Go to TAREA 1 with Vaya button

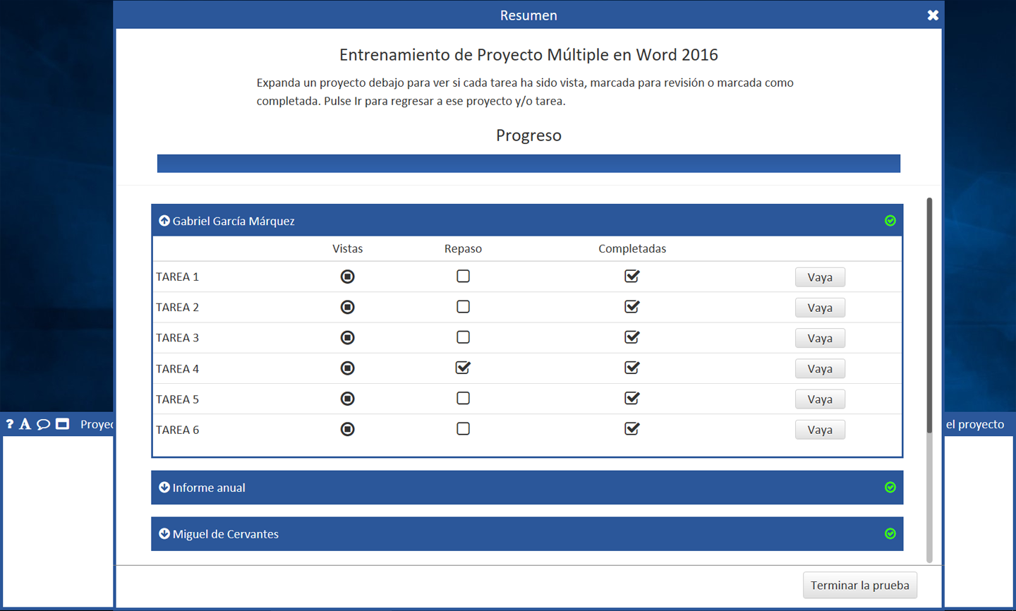pyautogui.click(x=820, y=277)
